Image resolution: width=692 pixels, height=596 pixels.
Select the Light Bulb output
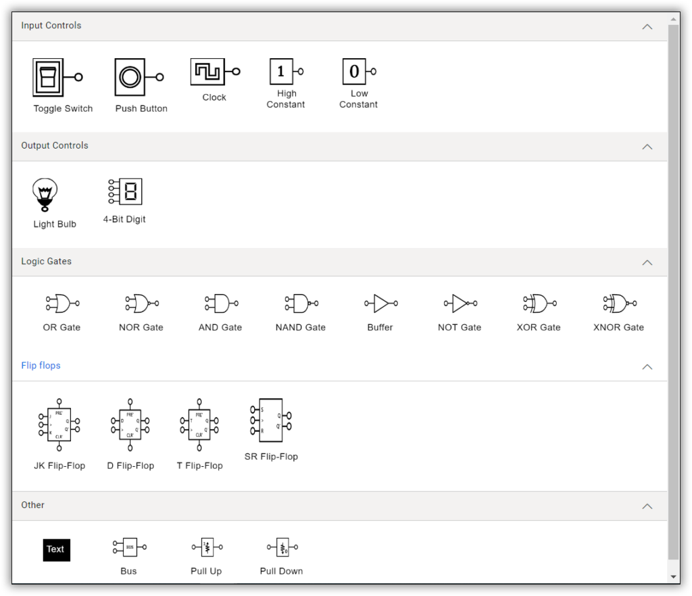pos(45,191)
